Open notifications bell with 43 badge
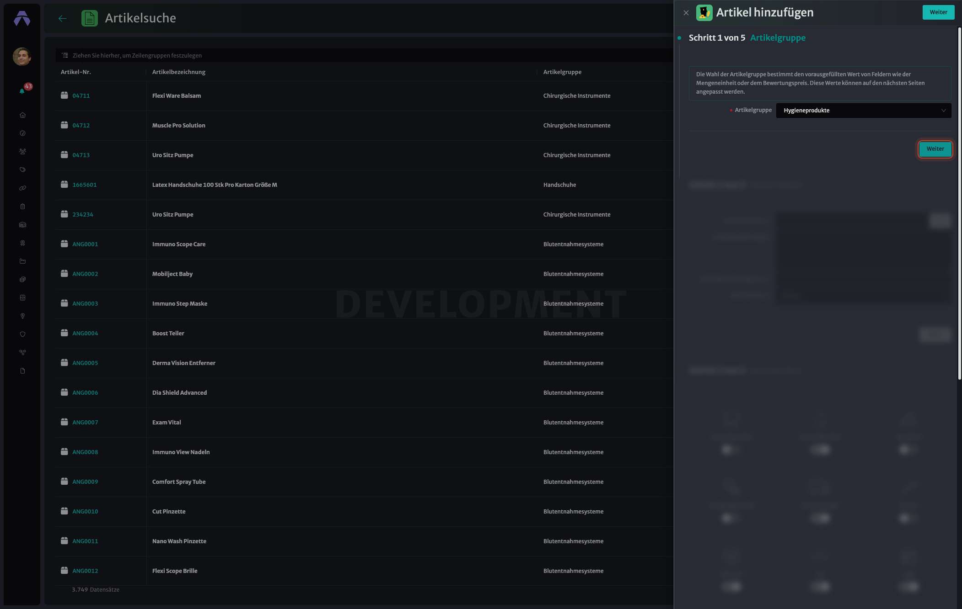 coord(22,90)
